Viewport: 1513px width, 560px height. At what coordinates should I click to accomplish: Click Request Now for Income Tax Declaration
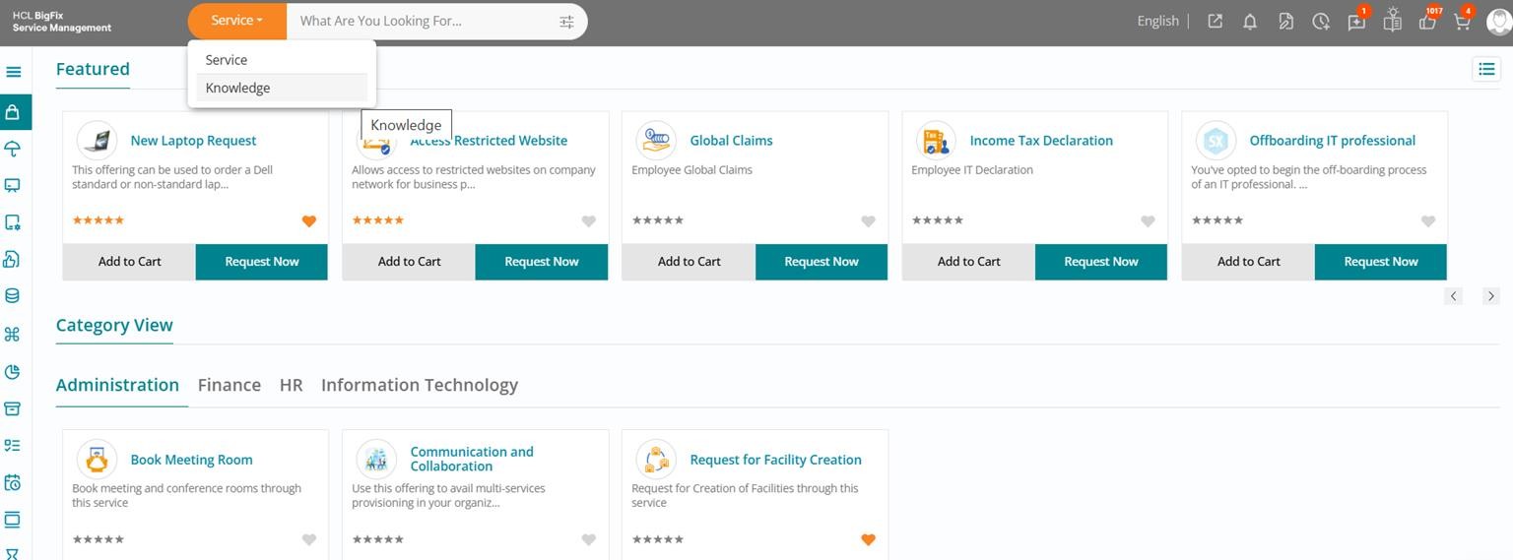pyautogui.click(x=1101, y=262)
